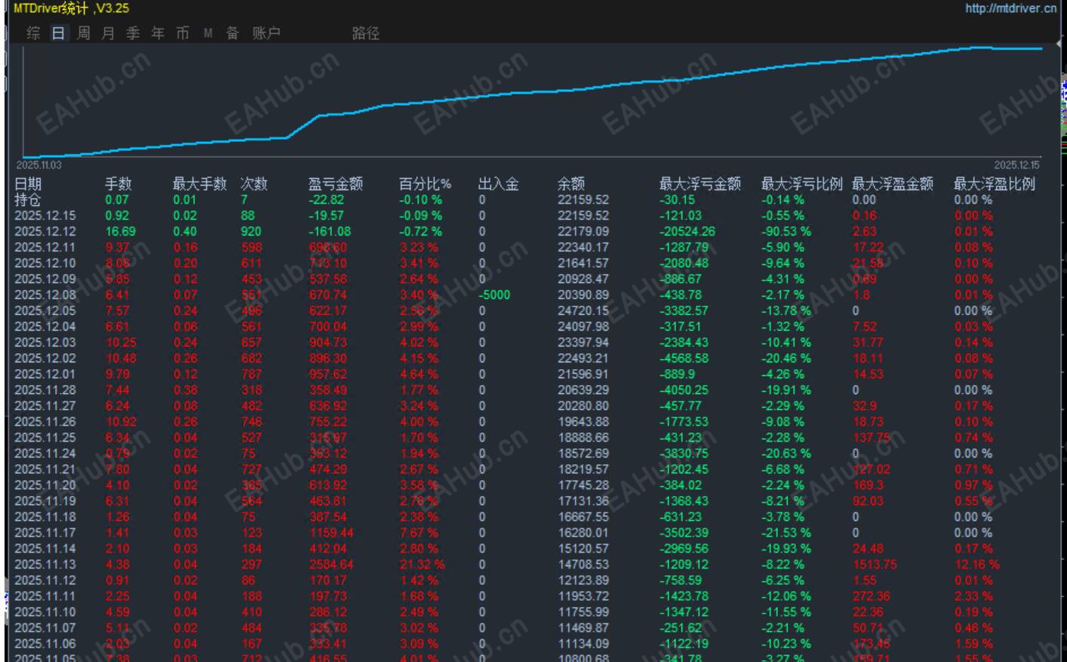Click the -5000 withdrawal value
The height and width of the screenshot is (662, 1067).
click(494, 295)
